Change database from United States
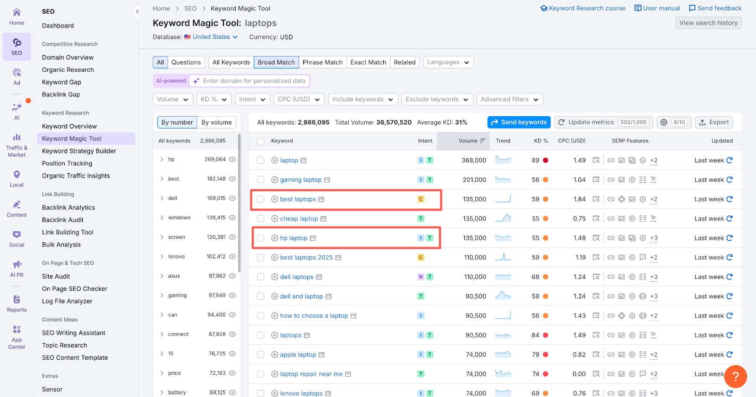This screenshot has height=397, width=756. [211, 37]
